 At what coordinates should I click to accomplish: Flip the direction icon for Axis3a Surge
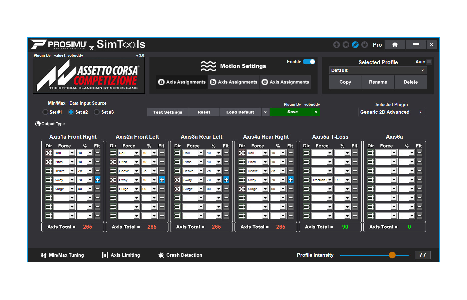[x=177, y=189]
